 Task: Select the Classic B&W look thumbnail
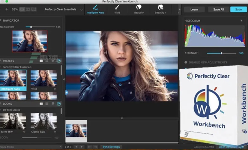[43, 121]
